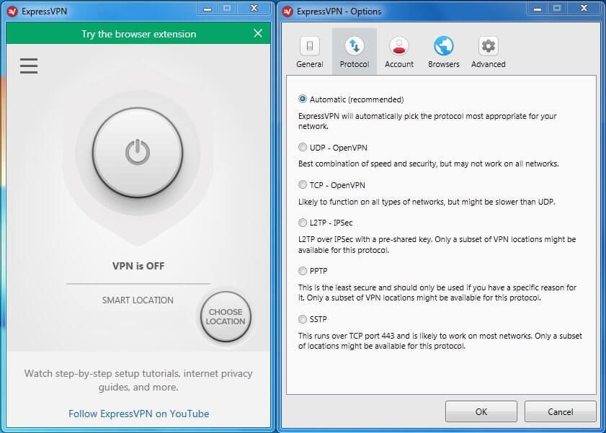Switch to the Protocol tab
The height and width of the screenshot is (433, 606).
tap(355, 52)
